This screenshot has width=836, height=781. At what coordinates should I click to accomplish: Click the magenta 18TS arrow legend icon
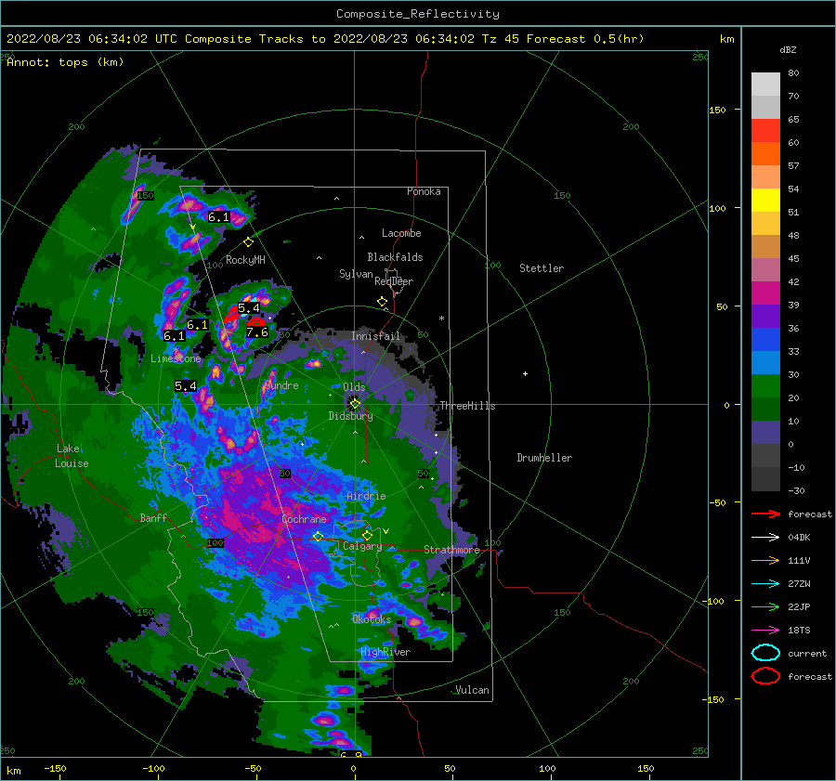click(x=766, y=631)
